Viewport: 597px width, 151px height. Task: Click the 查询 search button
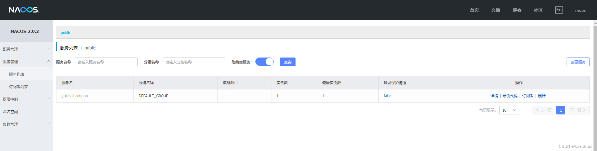click(x=288, y=62)
